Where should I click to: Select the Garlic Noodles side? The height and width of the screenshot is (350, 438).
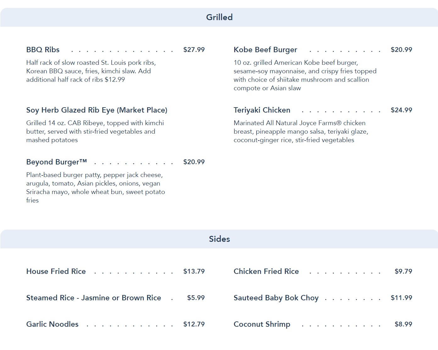point(52,324)
